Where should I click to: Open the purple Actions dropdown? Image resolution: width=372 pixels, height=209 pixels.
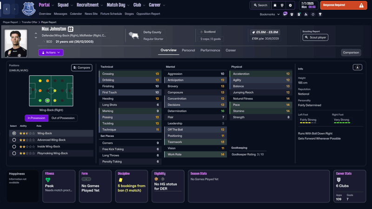[x=51, y=52]
